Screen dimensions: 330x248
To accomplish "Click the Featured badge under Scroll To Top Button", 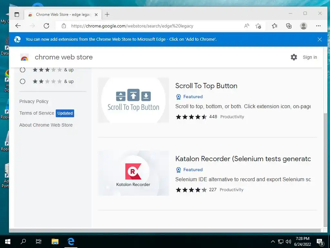I will click(189, 97).
